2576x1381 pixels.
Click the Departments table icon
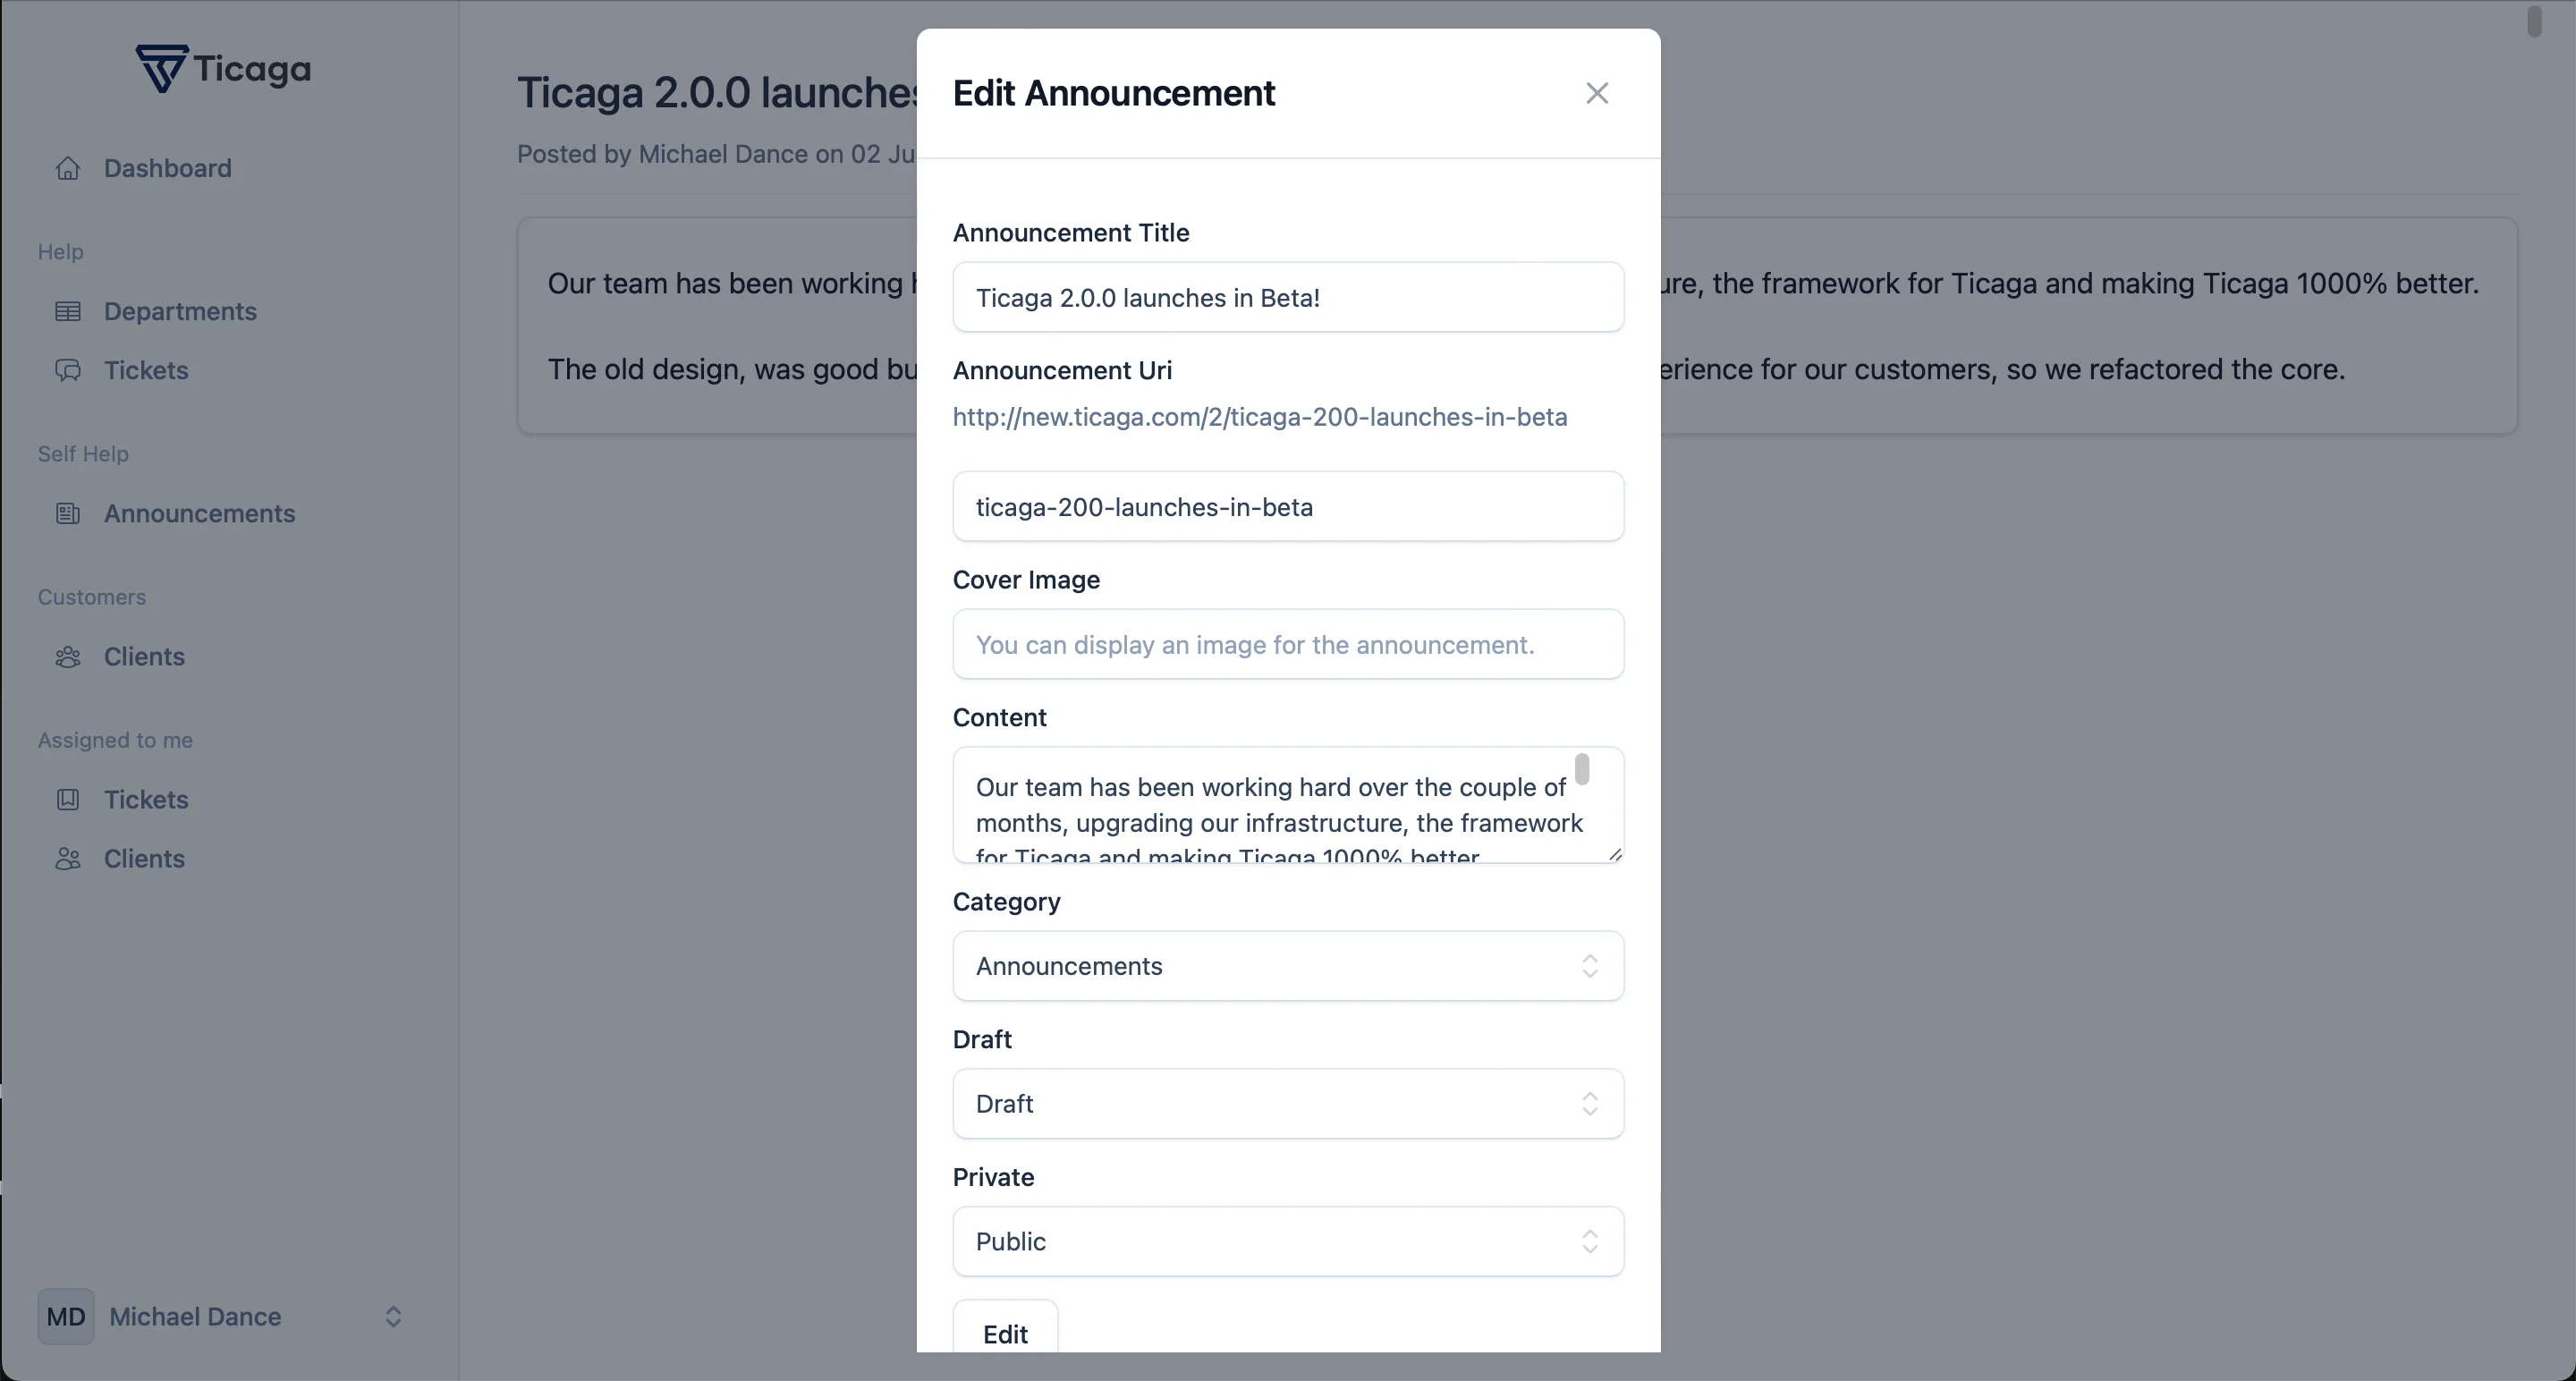pos(68,311)
